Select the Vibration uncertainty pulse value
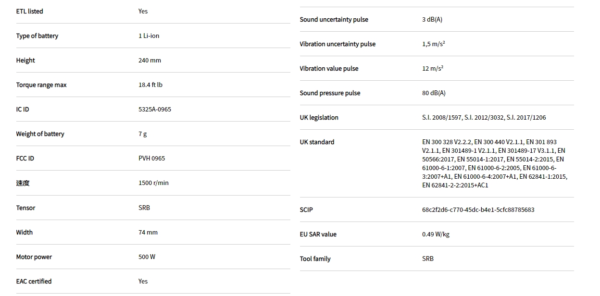The image size is (600, 296). (x=433, y=44)
